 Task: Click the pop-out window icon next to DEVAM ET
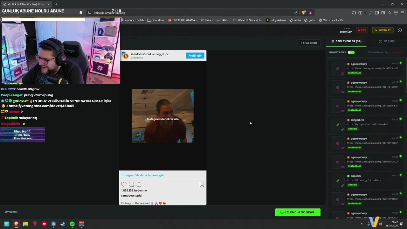click(400, 30)
